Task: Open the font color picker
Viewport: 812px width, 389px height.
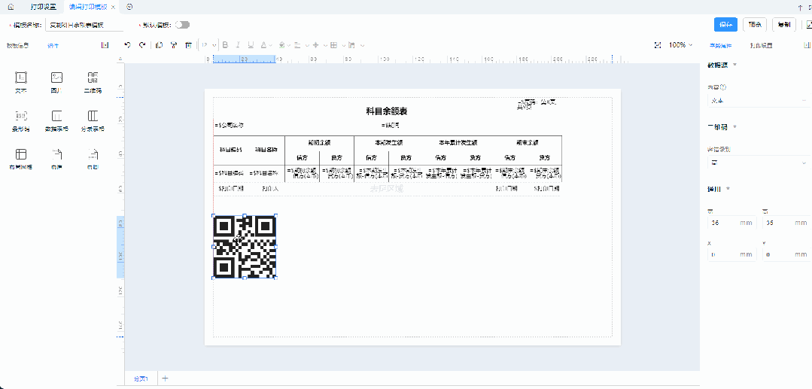Action: pos(265,45)
